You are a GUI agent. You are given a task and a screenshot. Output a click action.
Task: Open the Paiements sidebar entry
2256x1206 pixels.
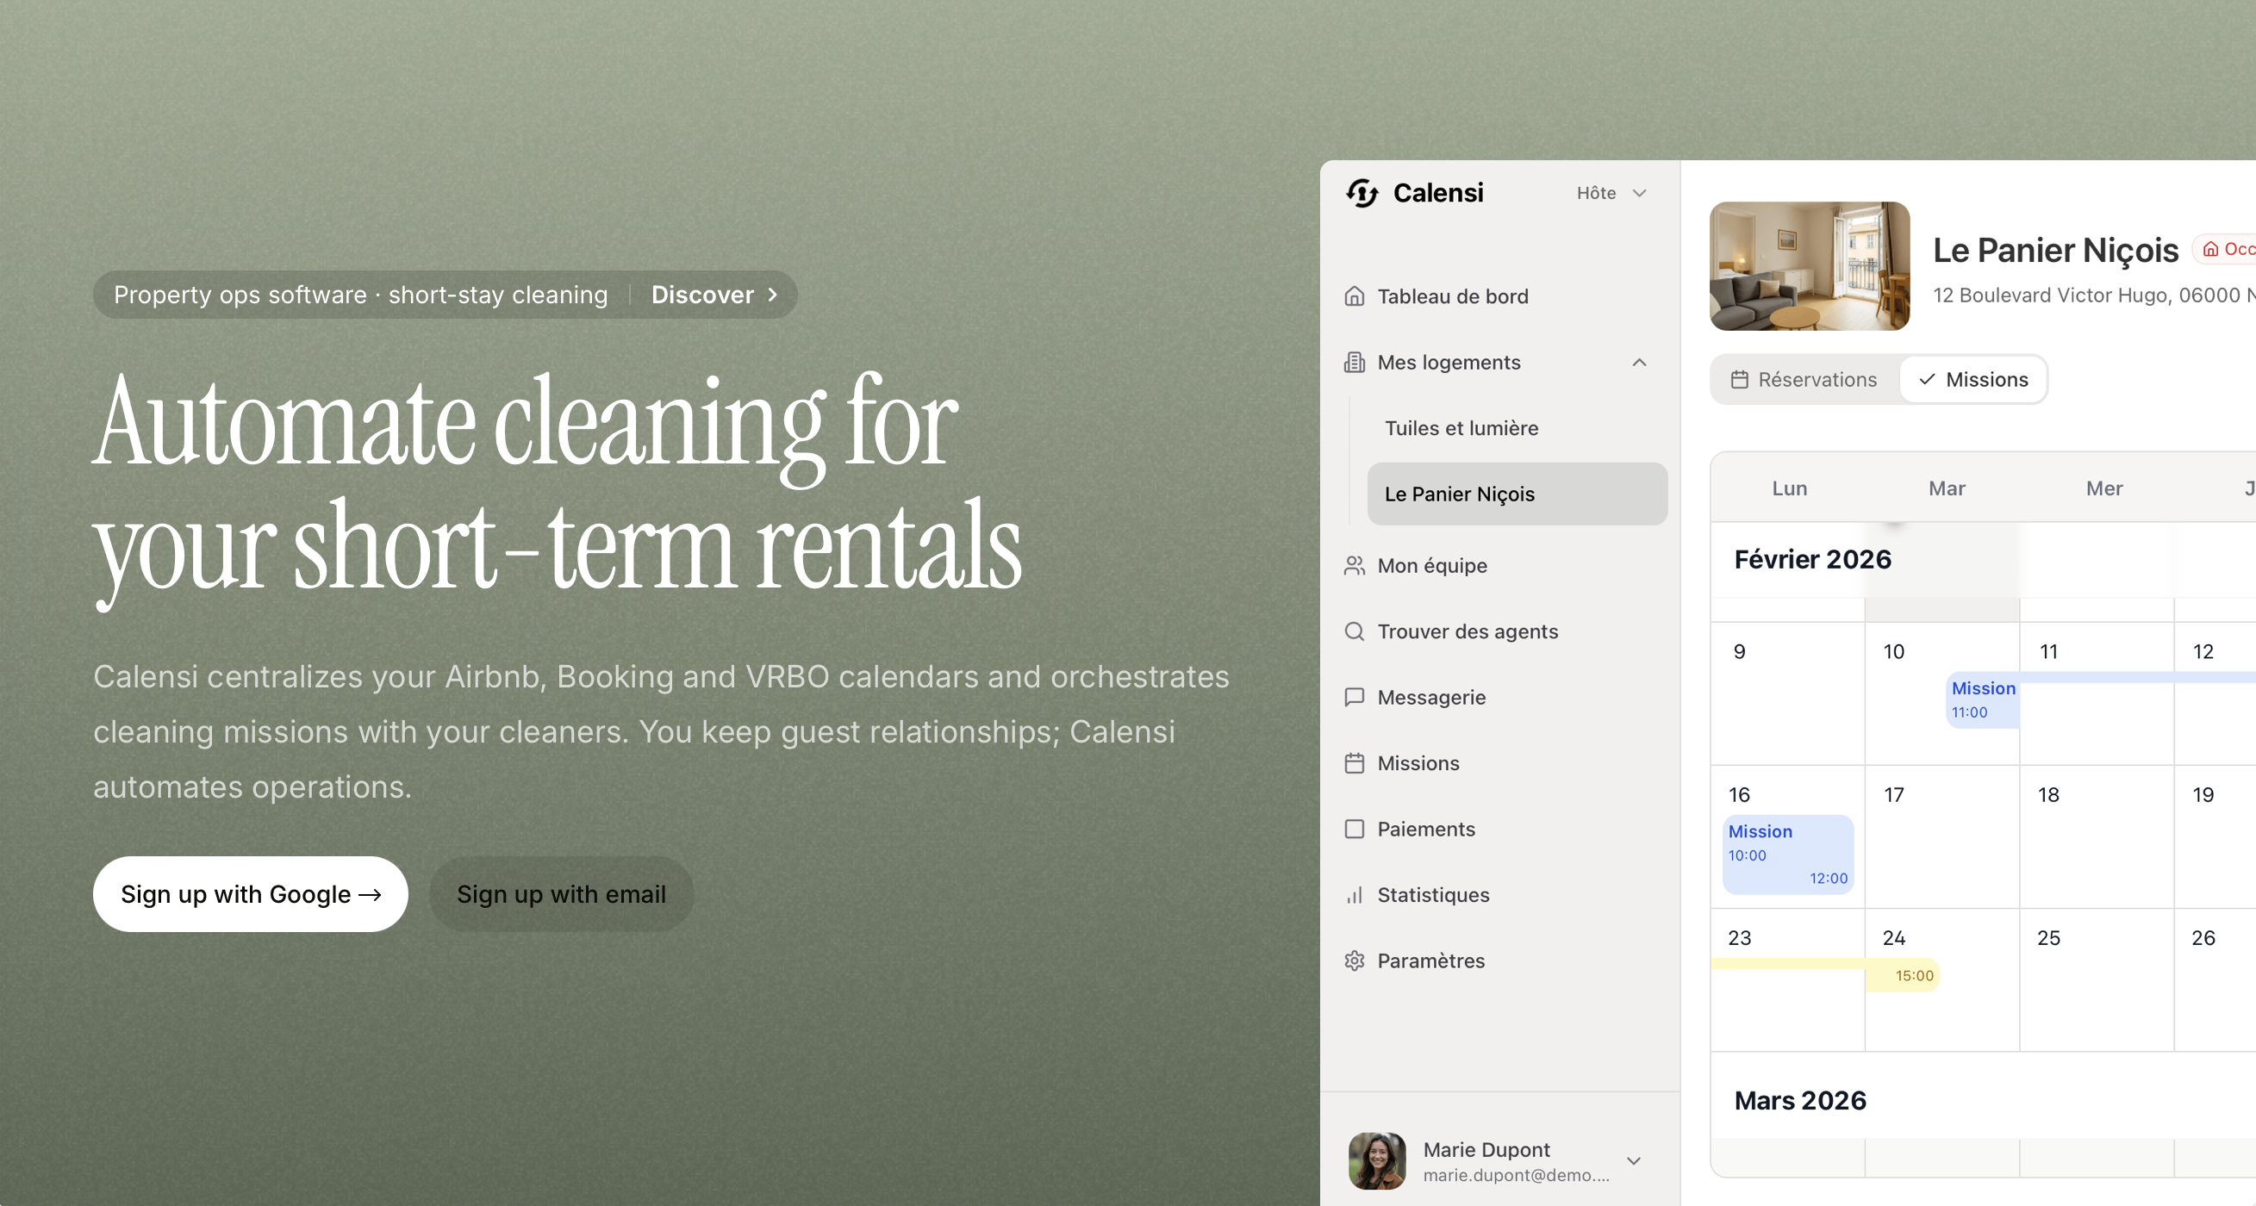click(x=1505, y=829)
